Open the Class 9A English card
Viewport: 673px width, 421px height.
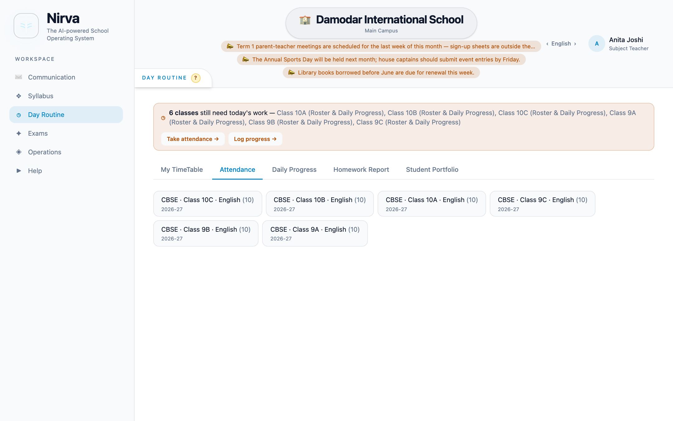pos(315,233)
